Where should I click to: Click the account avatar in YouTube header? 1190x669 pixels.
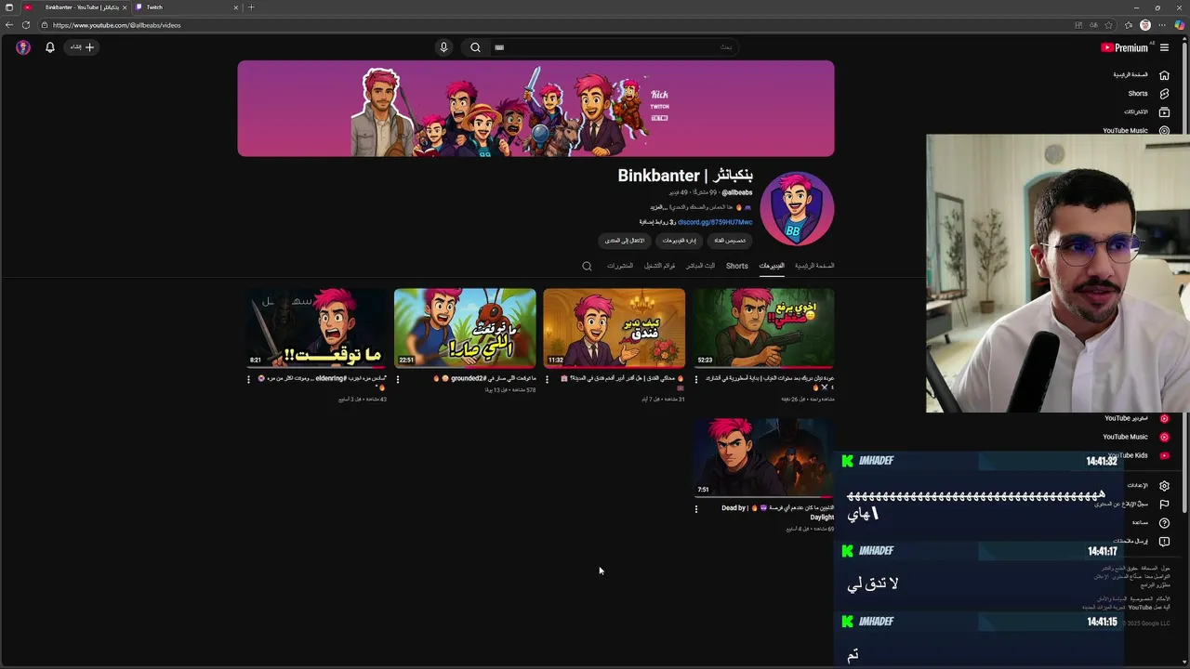(23, 47)
